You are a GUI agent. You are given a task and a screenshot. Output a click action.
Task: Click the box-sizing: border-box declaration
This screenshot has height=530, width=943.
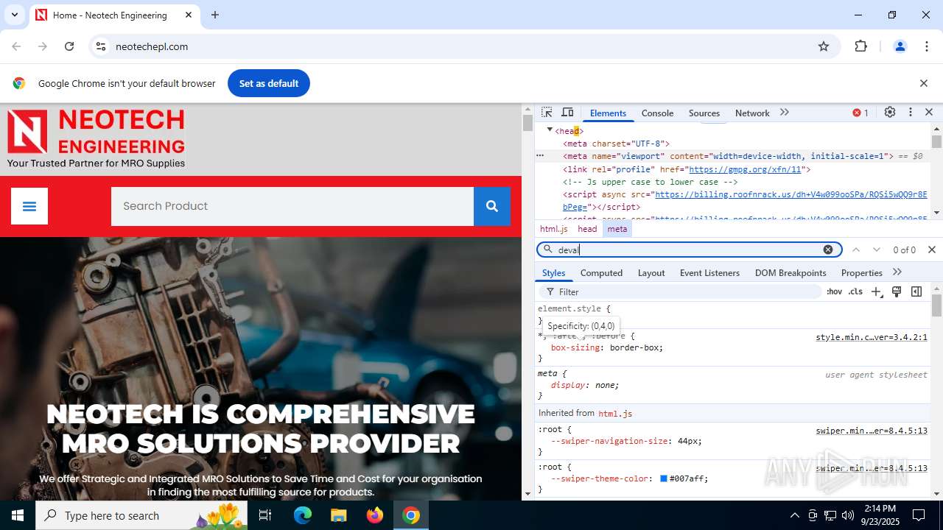point(607,347)
